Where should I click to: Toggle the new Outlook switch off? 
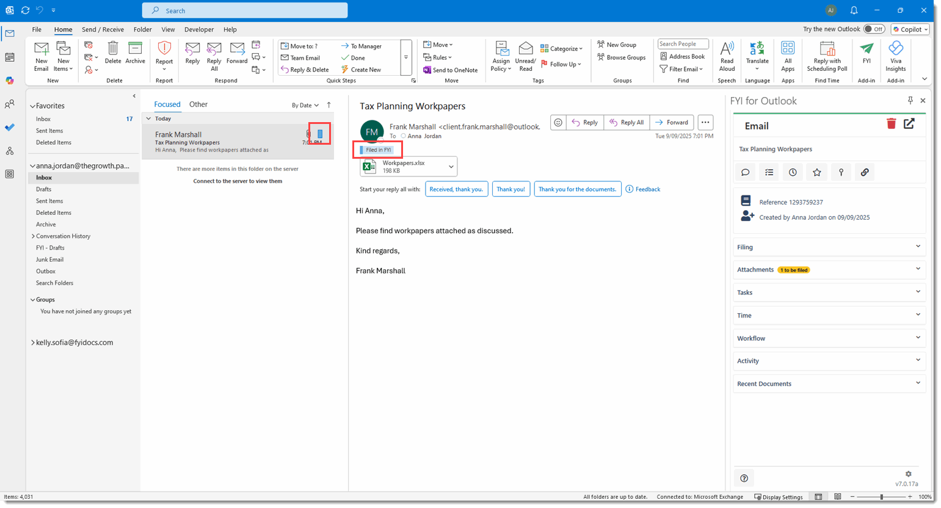click(873, 29)
